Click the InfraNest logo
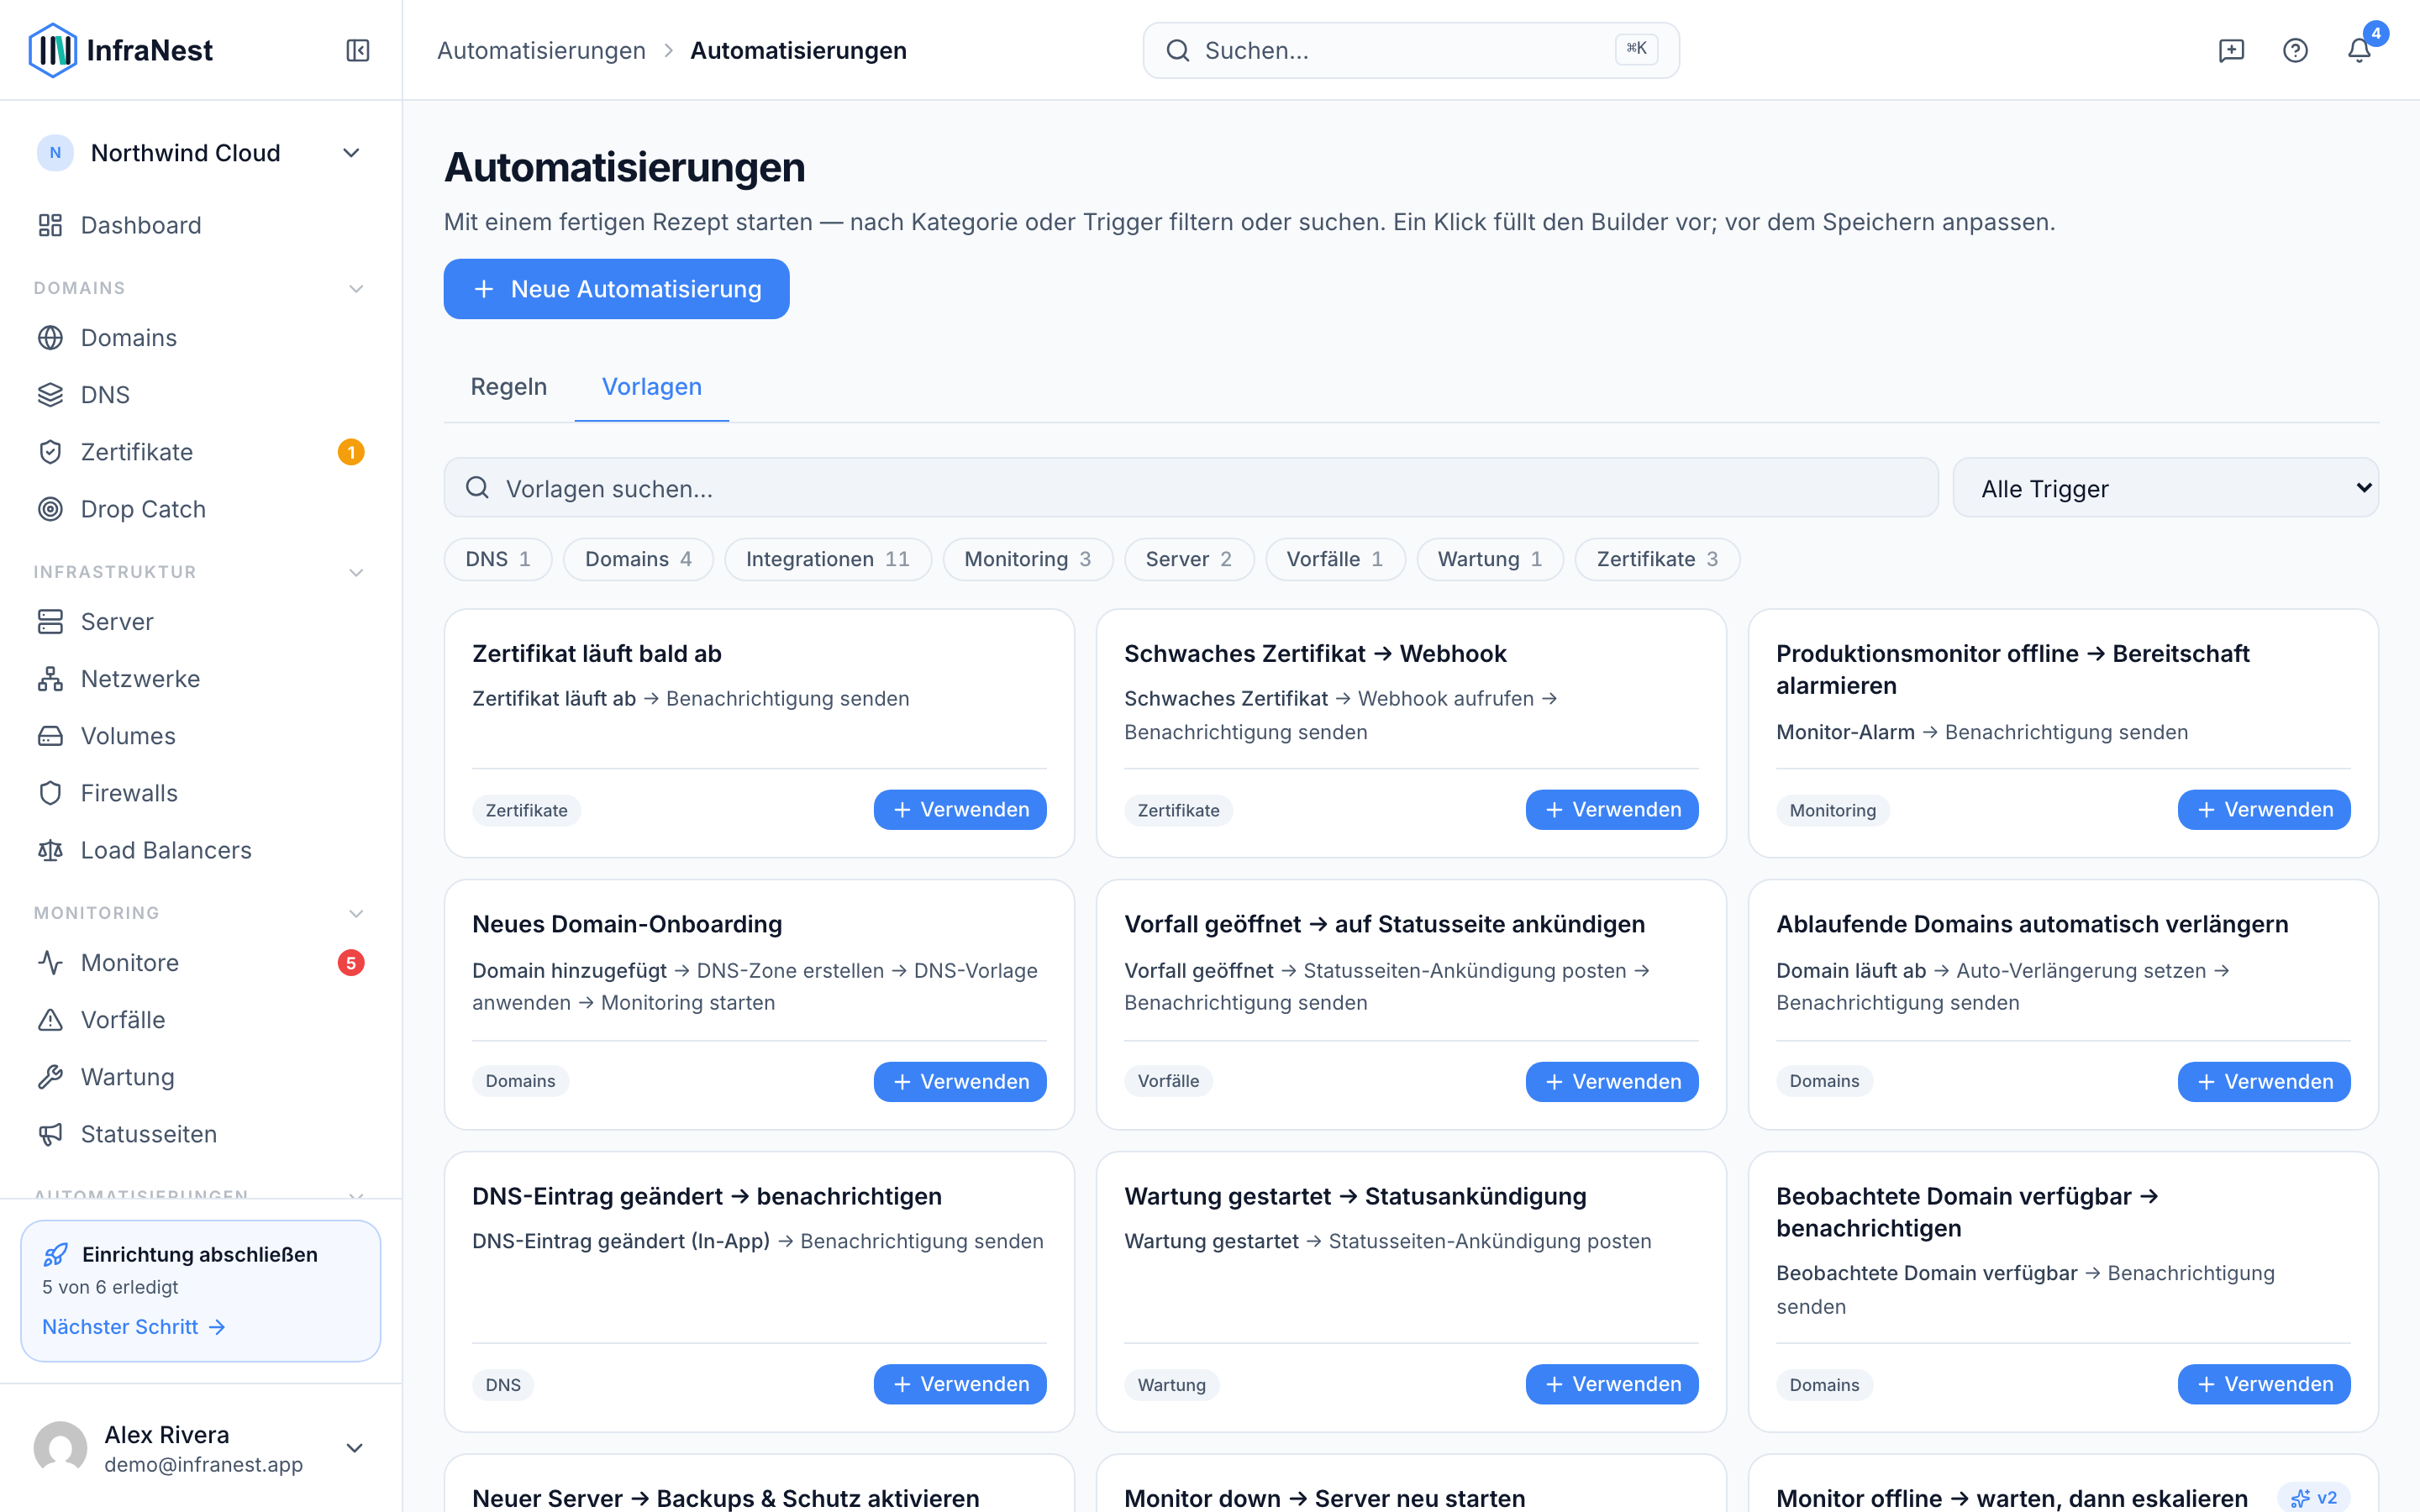This screenshot has height=1512, width=2420. pos(121,50)
